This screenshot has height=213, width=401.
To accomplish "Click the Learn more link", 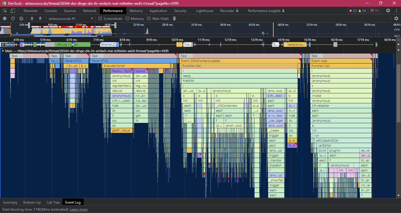I will pos(78,209).
